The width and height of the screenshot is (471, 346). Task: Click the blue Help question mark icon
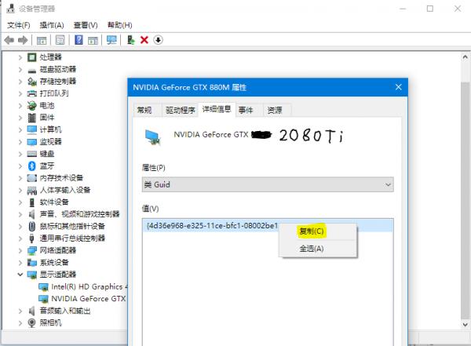tap(78, 40)
